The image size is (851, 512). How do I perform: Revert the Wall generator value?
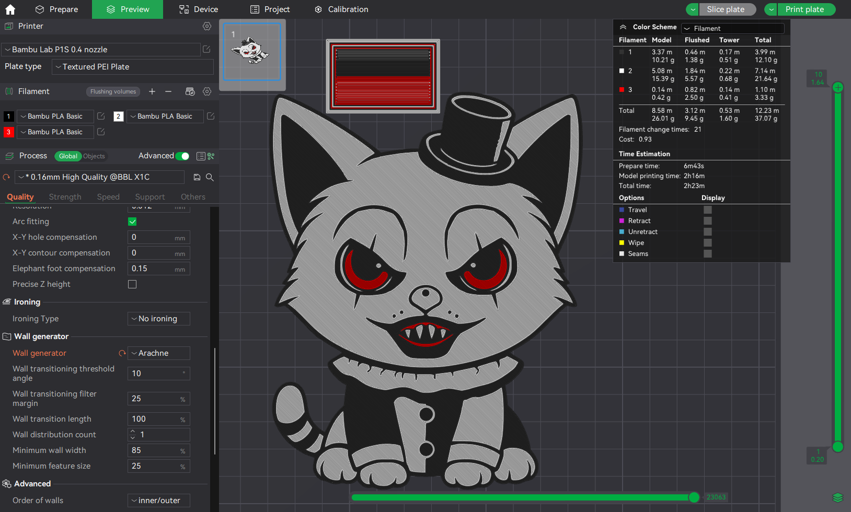coord(122,353)
